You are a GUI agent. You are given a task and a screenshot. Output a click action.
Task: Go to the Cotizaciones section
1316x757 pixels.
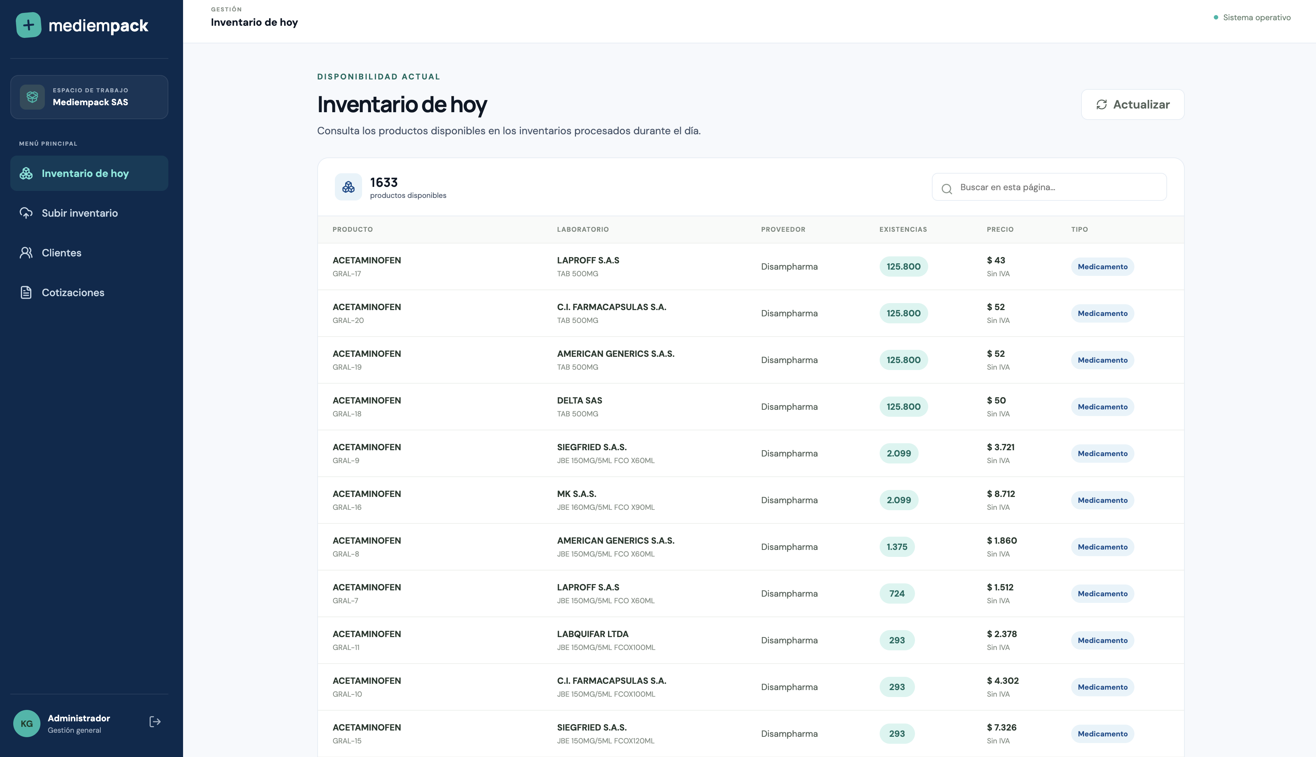(89, 292)
